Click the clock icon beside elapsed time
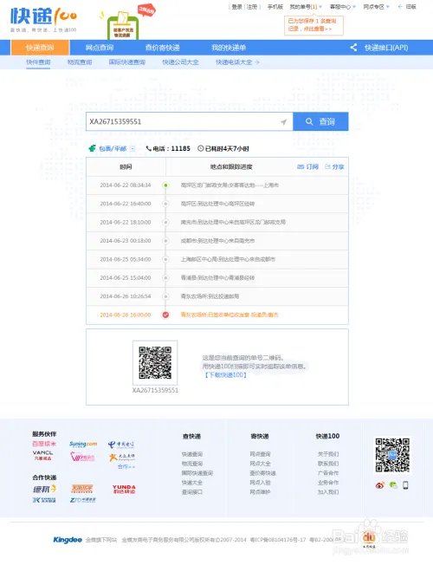The height and width of the screenshot is (565, 433). [x=201, y=148]
